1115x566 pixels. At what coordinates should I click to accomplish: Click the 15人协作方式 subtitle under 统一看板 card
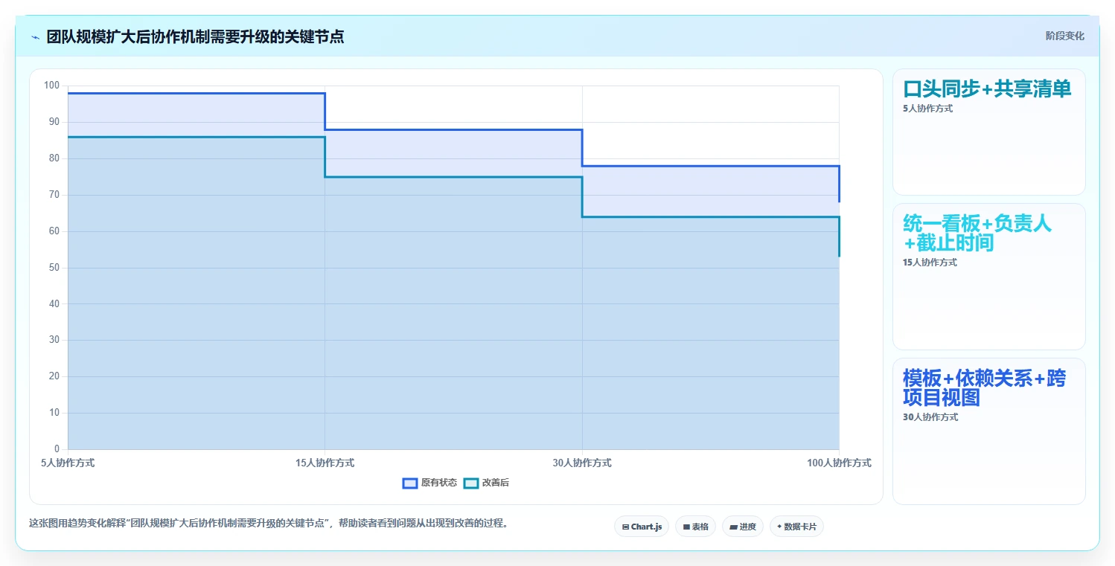click(x=930, y=263)
